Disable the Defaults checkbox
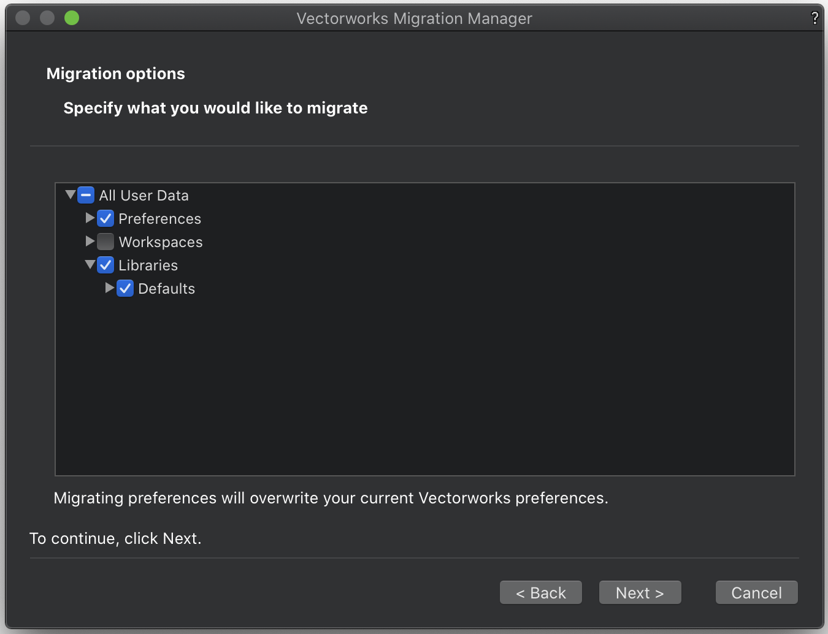The height and width of the screenshot is (634, 828). (x=125, y=288)
